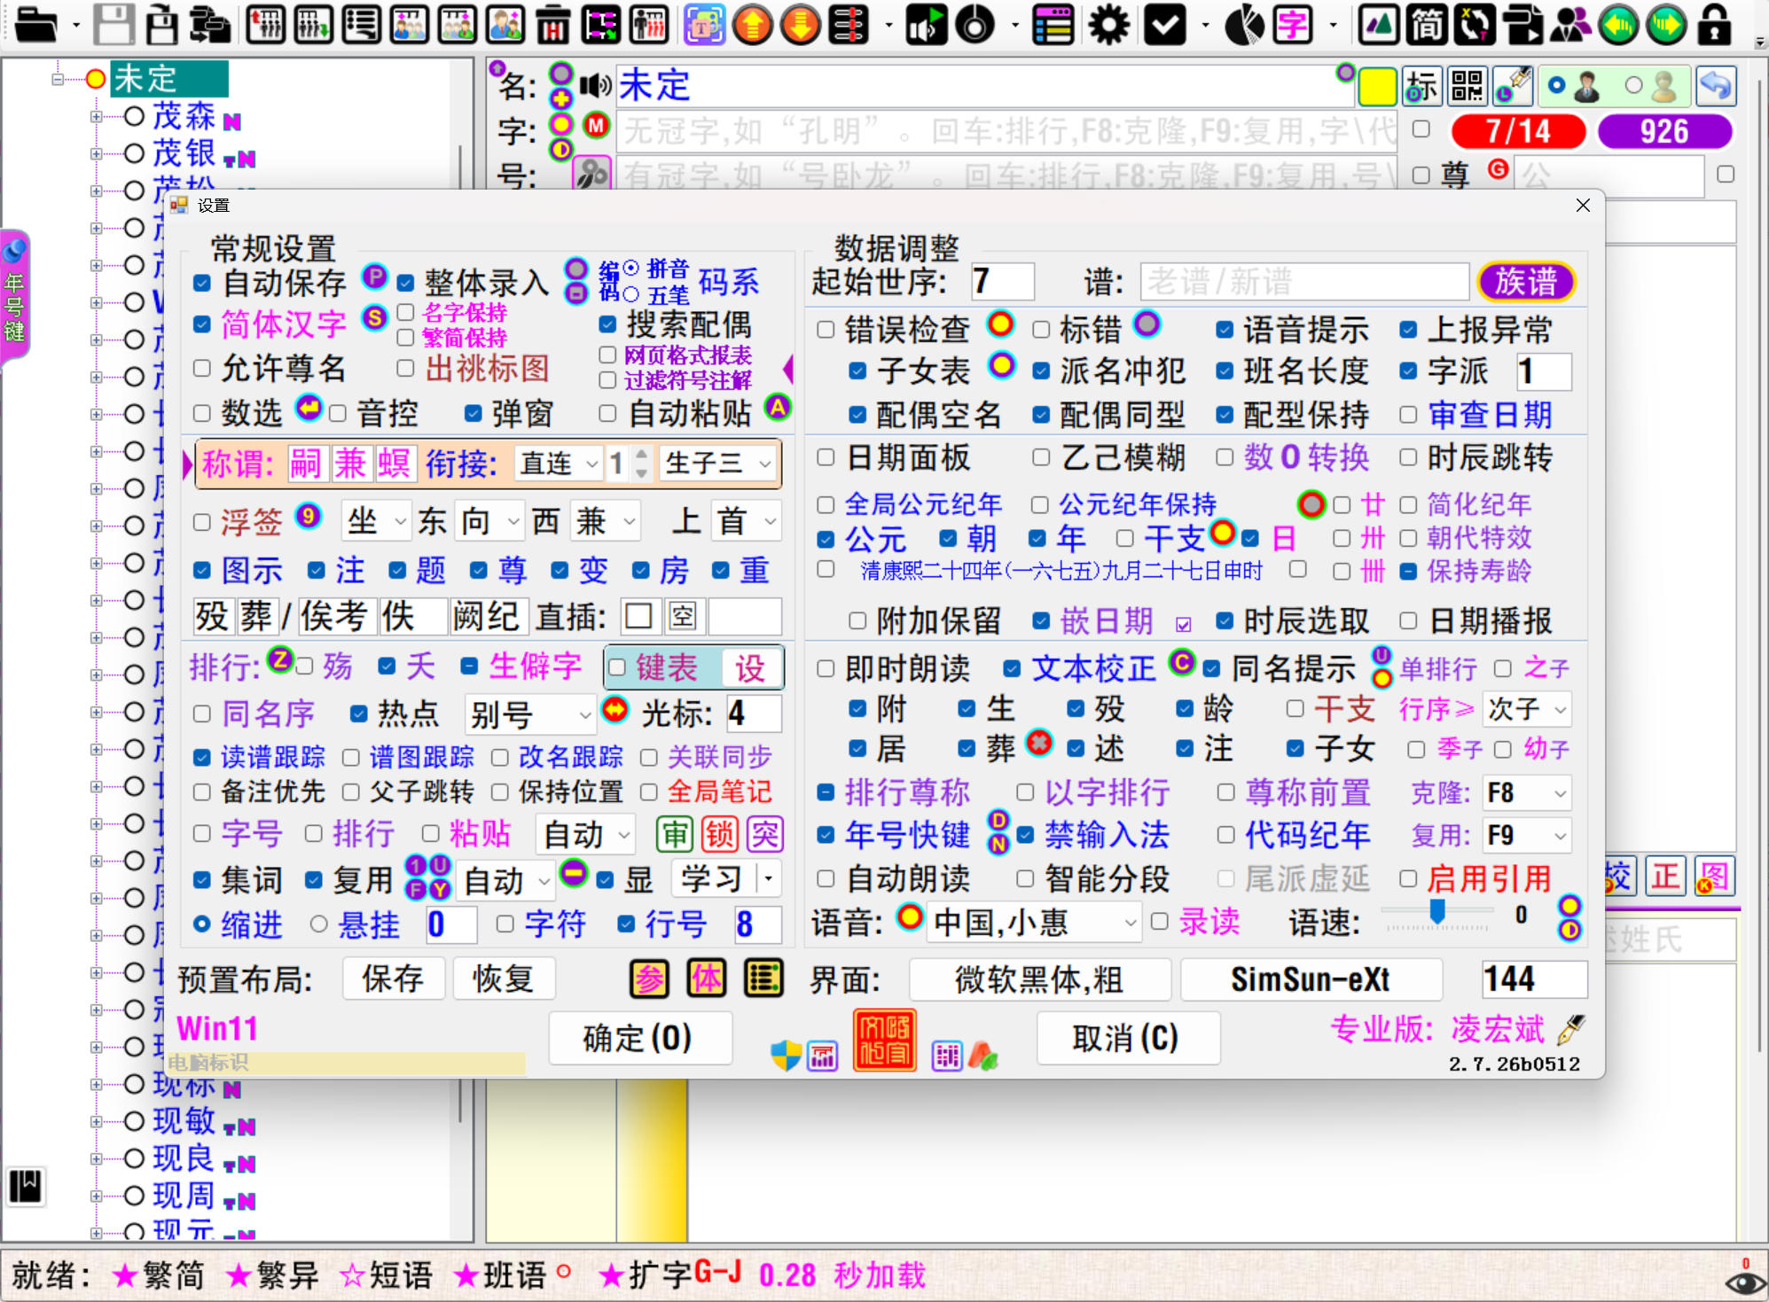The width and height of the screenshot is (1769, 1302).
Task: Click the speaker icon beside the name field
Action: tap(596, 85)
